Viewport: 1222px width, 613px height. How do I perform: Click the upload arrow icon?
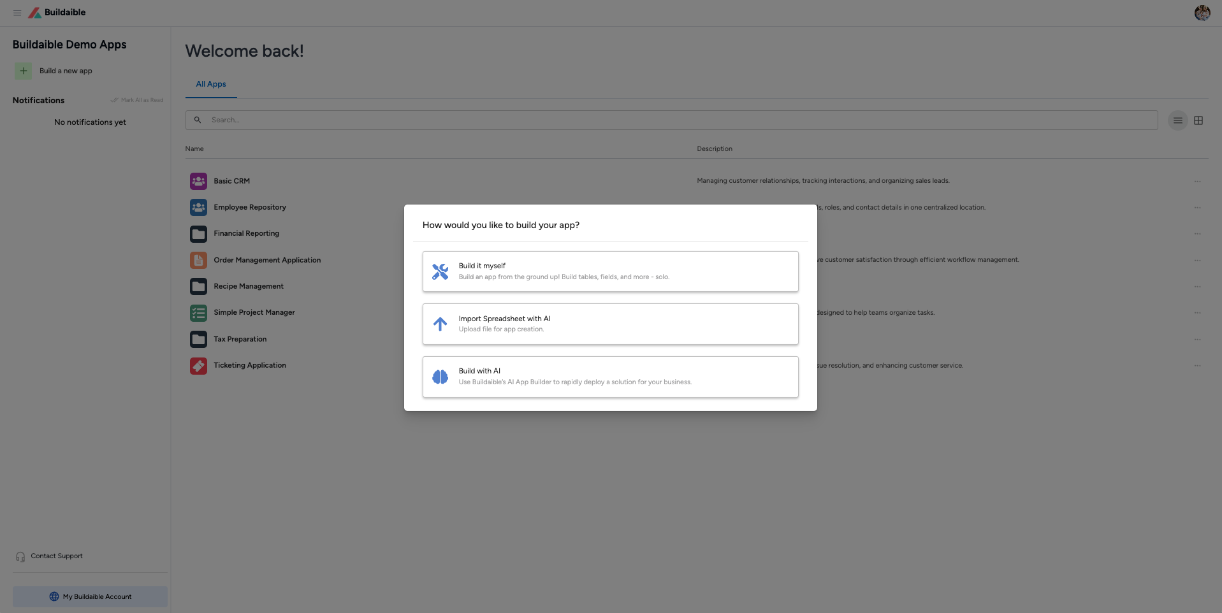coord(440,324)
